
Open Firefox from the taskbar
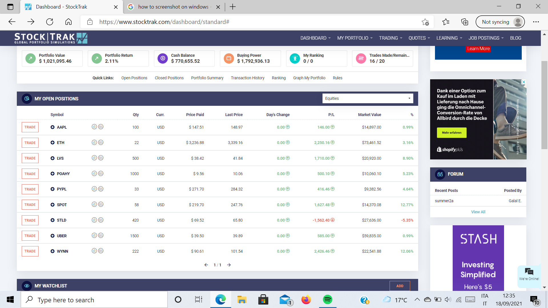pyautogui.click(x=306, y=299)
